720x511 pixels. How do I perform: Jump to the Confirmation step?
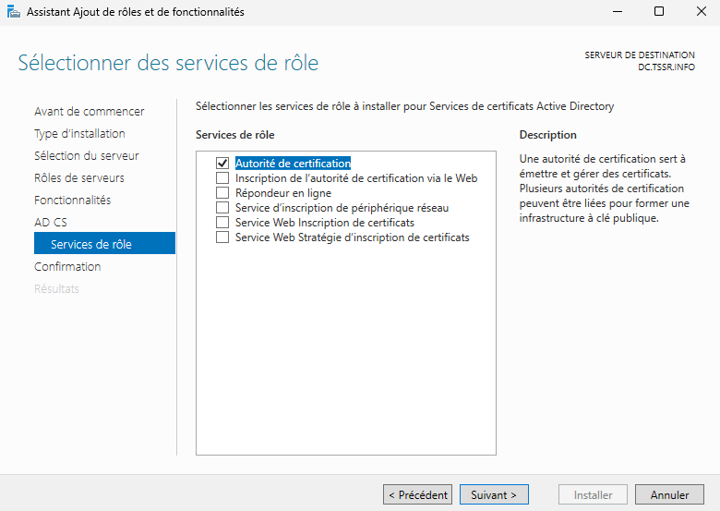[x=67, y=267]
